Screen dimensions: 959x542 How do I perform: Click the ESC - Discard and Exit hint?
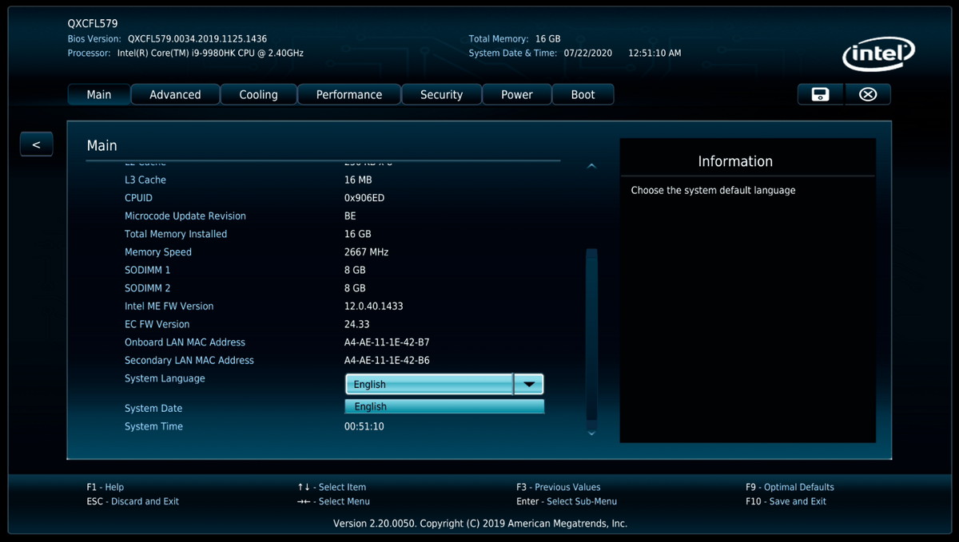pos(133,501)
